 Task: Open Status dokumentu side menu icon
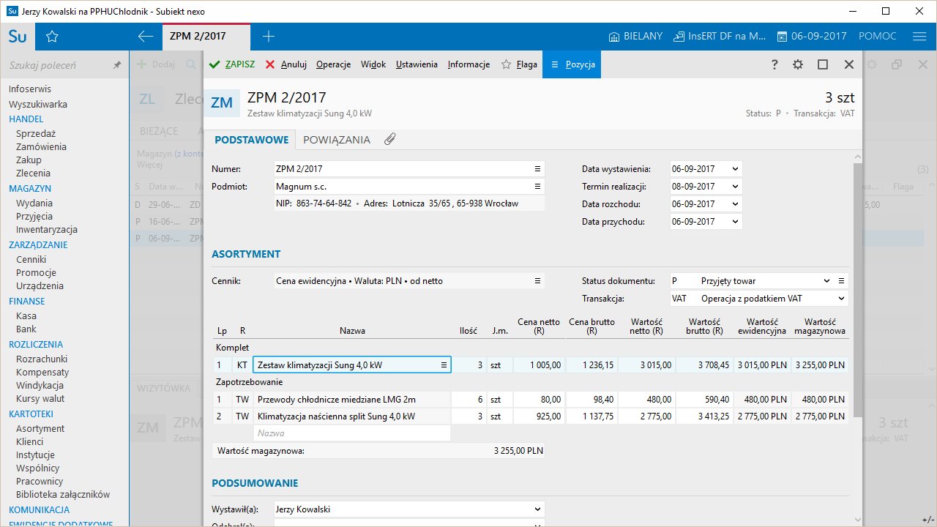[842, 281]
